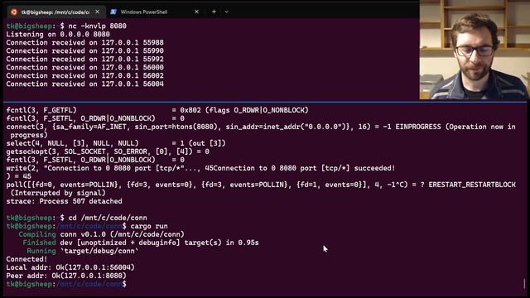The image size is (530, 298).
Task: Click the 'EINPROGRESS' error text
Action: point(418,127)
